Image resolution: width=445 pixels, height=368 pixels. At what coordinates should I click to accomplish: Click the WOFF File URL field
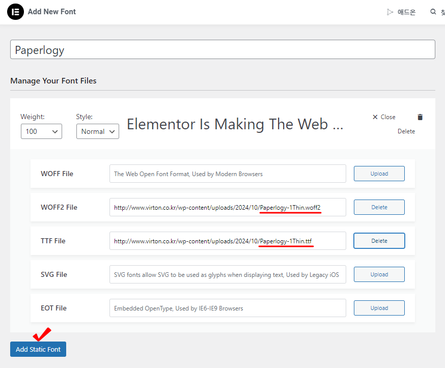(228, 174)
